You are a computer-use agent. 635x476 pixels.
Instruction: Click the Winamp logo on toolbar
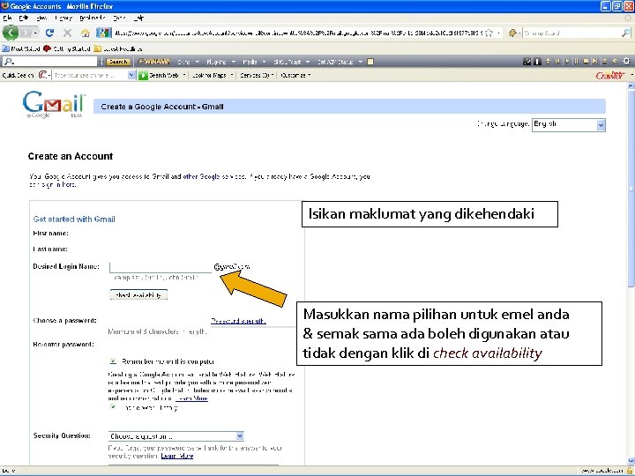pyautogui.click(x=153, y=62)
